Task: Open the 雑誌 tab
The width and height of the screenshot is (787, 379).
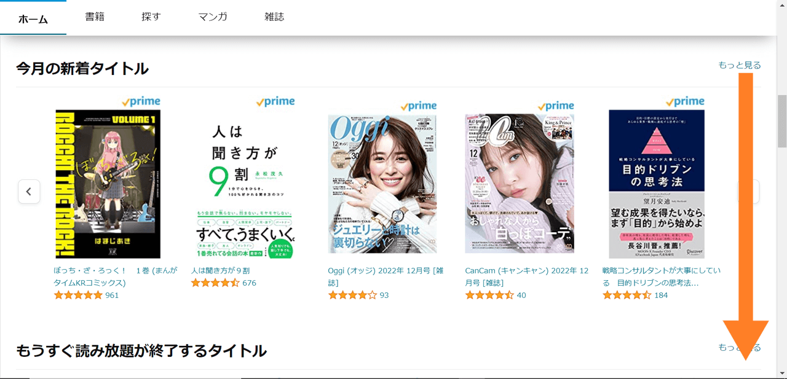Action: click(x=274, y=17)
